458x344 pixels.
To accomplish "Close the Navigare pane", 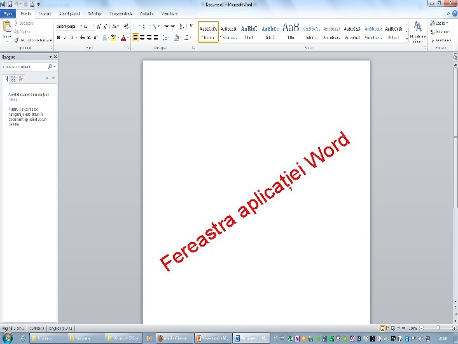I will tap(55, 57).
